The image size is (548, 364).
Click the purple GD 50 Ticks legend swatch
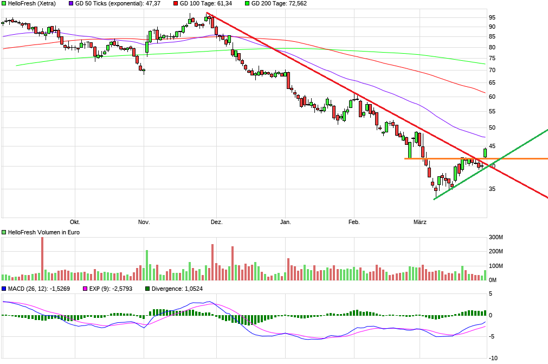71,3
